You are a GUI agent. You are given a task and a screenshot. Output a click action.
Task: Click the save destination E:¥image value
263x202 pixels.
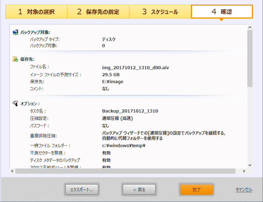click(112, 82)
